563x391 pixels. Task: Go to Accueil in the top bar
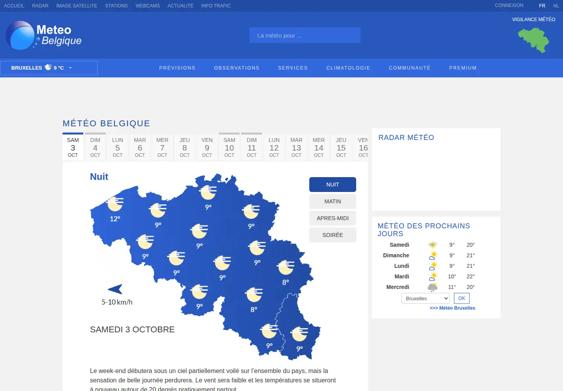coord(14,6)
